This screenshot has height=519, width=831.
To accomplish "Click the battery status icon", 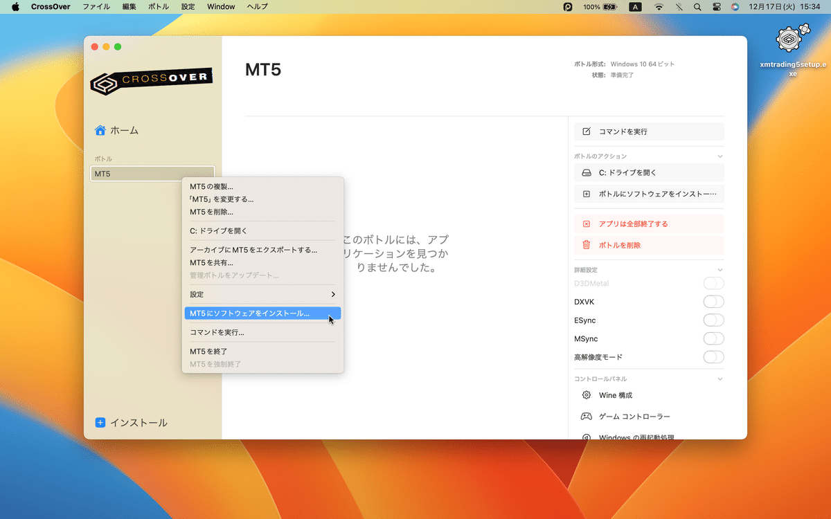I will point(610,7).
